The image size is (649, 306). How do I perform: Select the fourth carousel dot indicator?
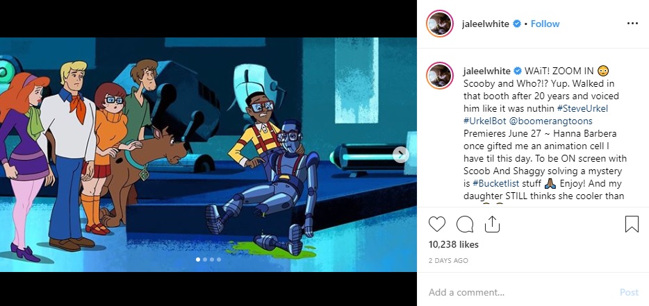tap(219, 260)
